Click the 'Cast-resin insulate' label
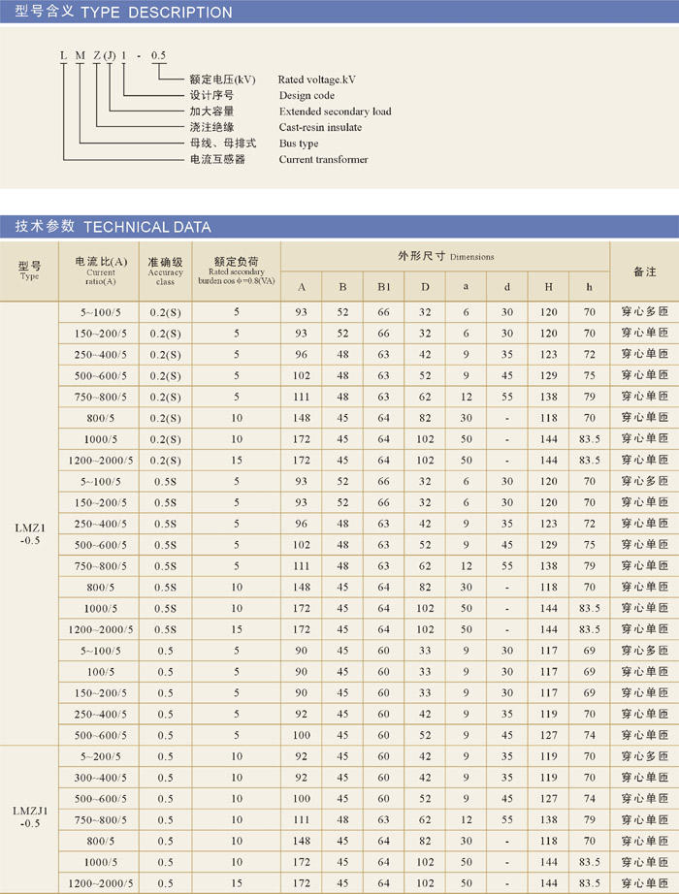679x894 pixels. click(320, 127)
